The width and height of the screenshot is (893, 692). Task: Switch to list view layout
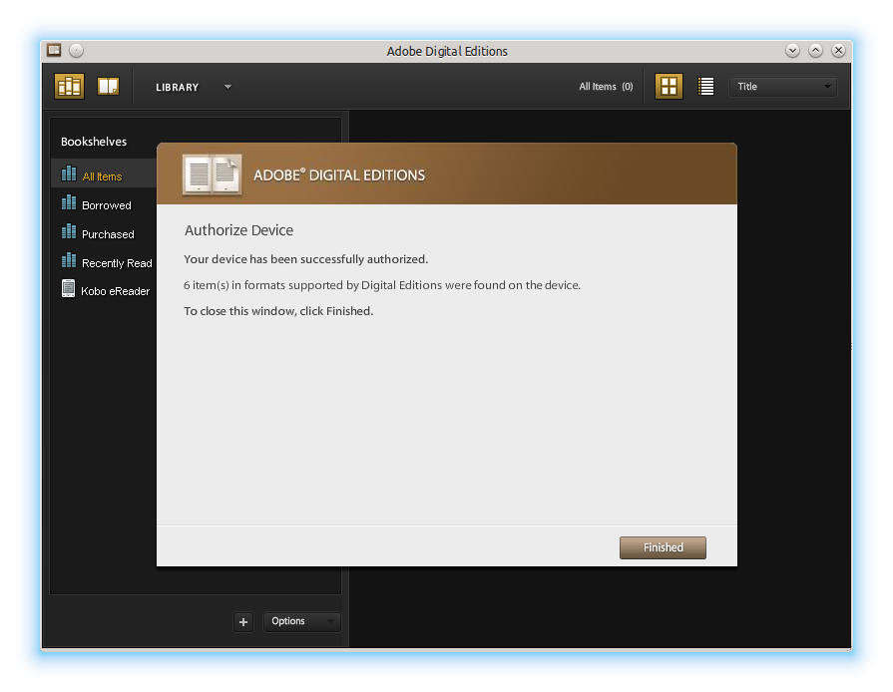tap(706, 87)
